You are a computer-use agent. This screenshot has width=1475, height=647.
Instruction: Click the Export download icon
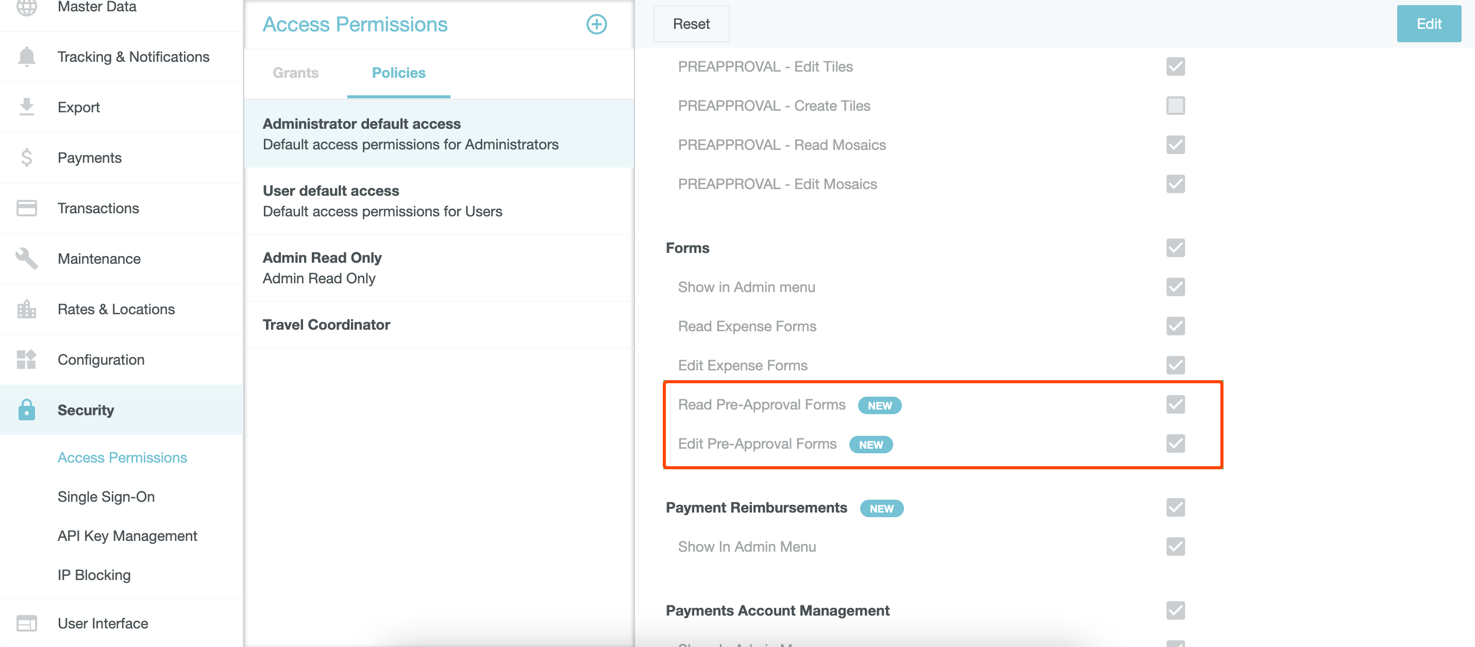[x=26, y=107]
